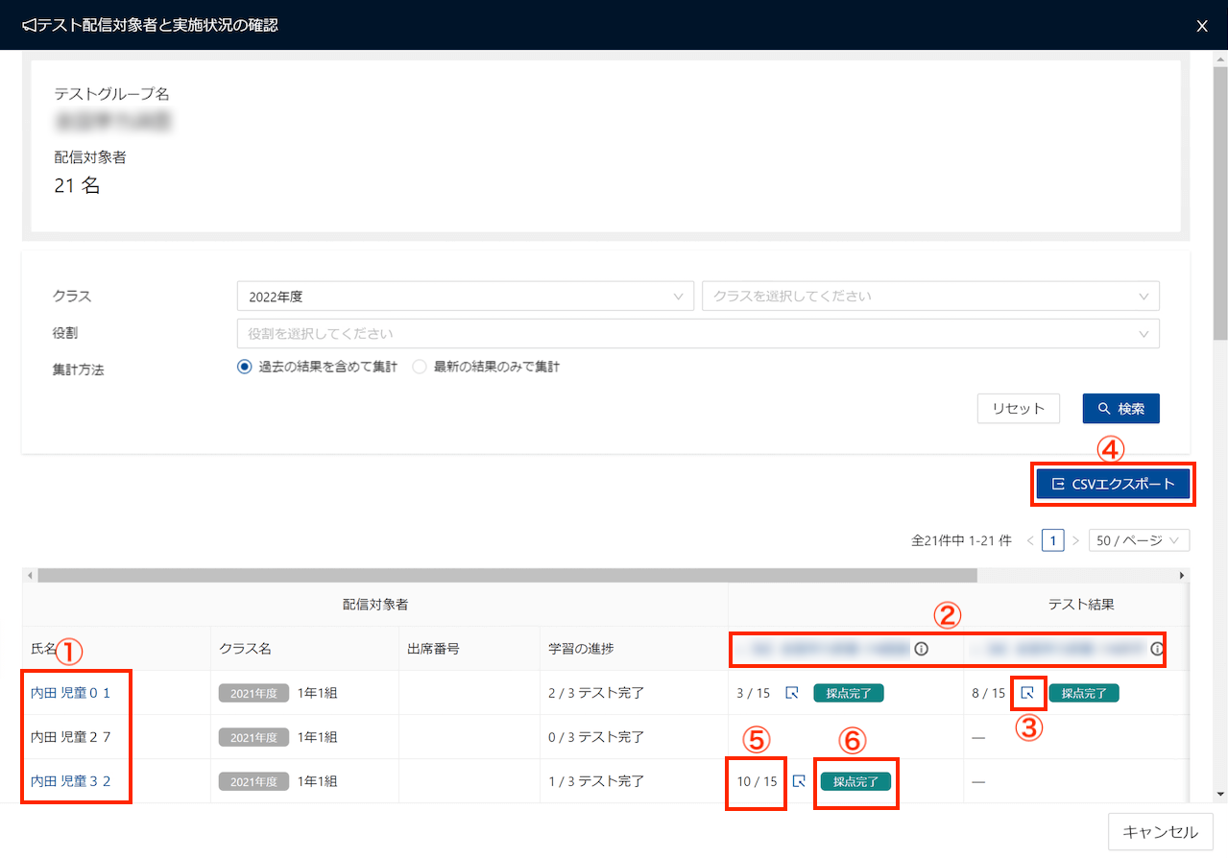Image resolution: width=1228 pixels, height=858 pixels.
Task: Open the クラスを選択してください dropdown
Action: point(929,297)
